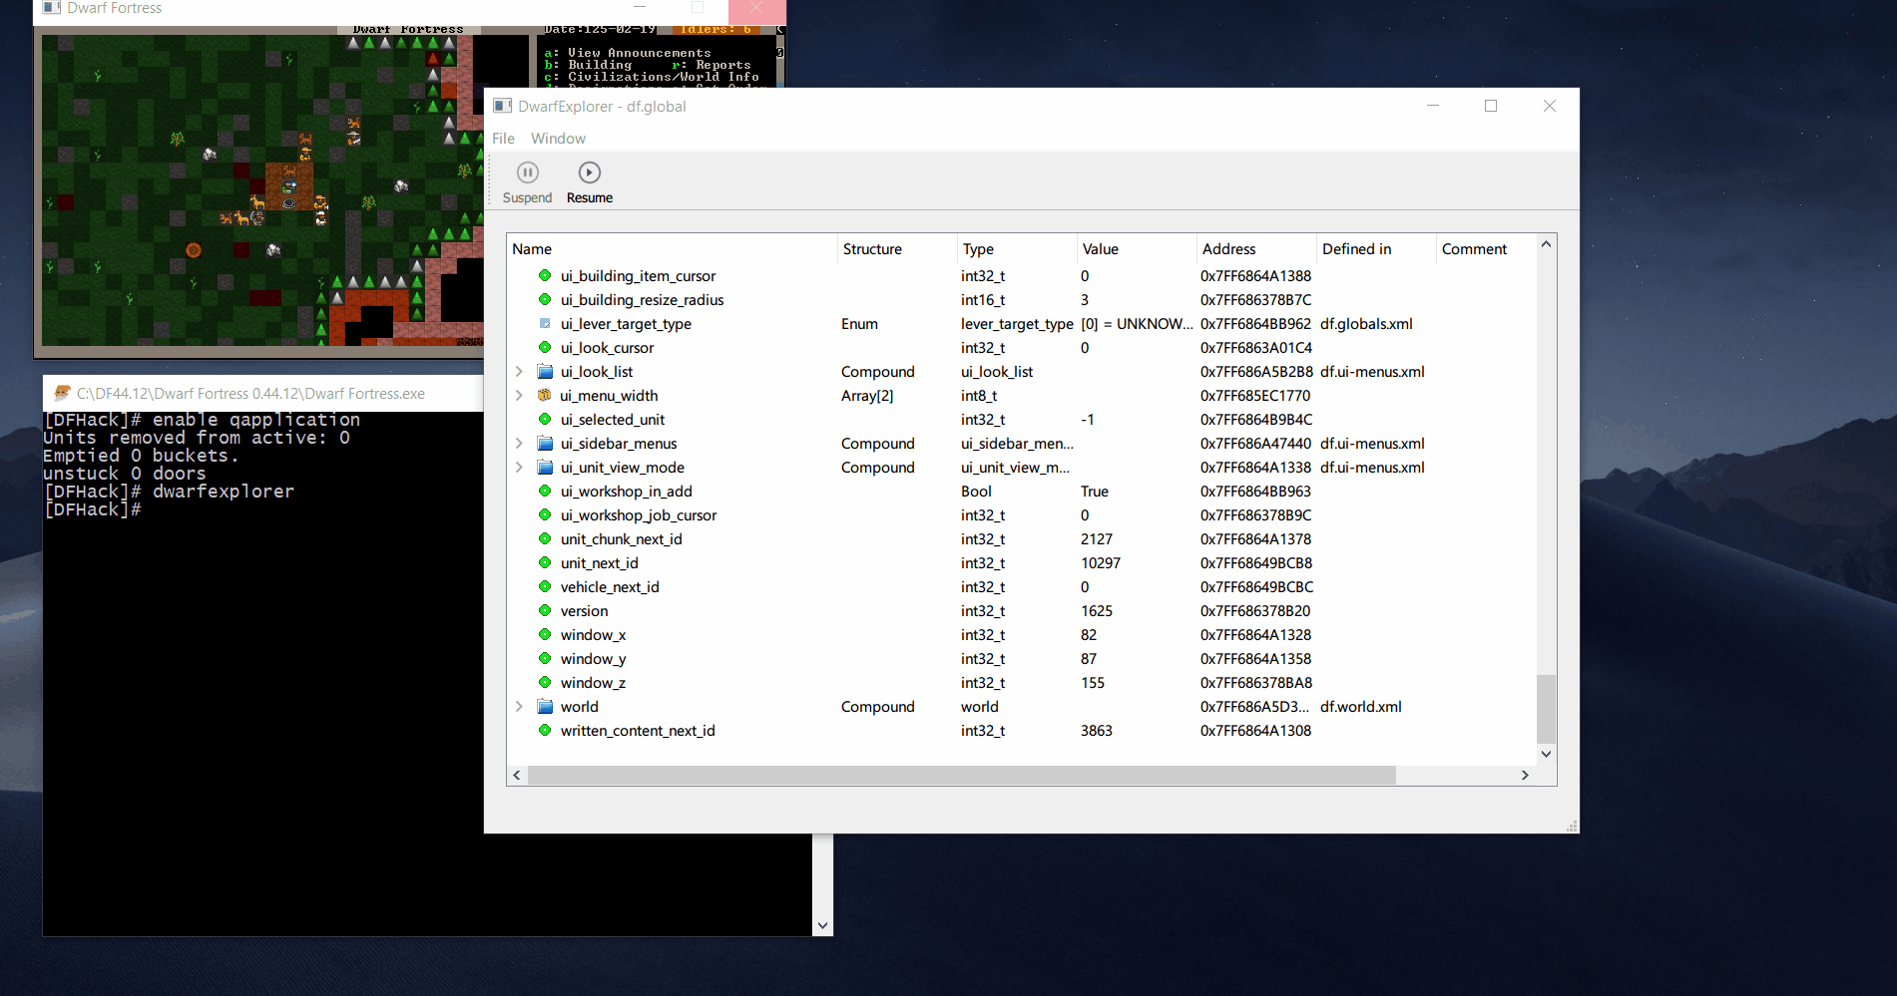Click the value 3863 cell

(x=1097, y=731)
